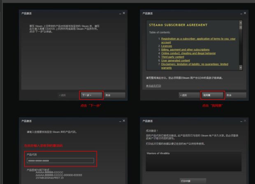The image size is (255, 184).
Task: Open the 'Third party content' link
Action: pyautogui.click(x=173, y=57)
